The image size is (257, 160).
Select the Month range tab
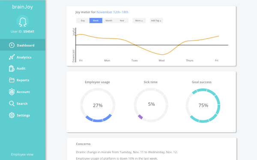pos(109,20)
